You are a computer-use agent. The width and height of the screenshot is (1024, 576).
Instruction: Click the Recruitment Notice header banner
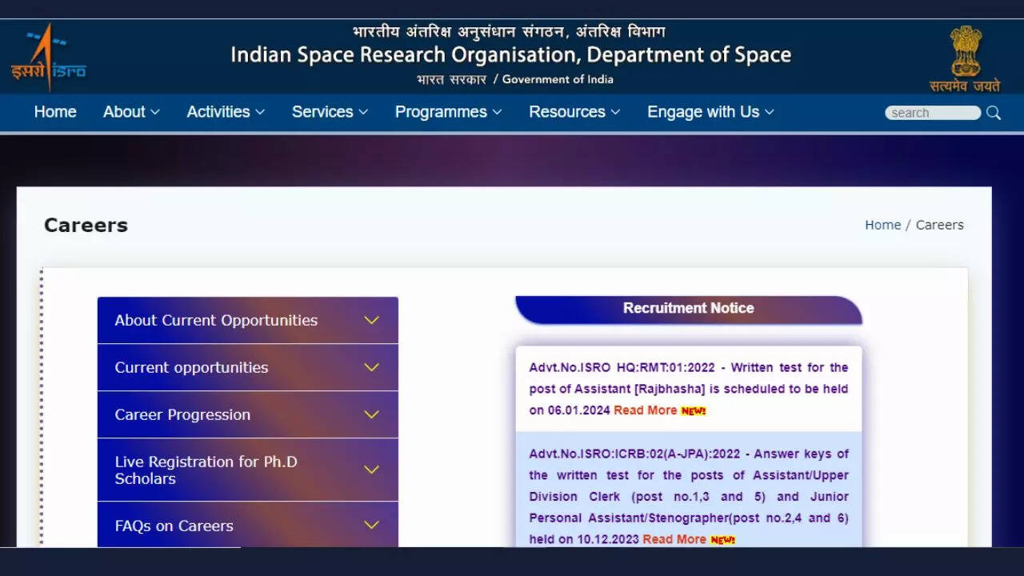pos(688,309)
